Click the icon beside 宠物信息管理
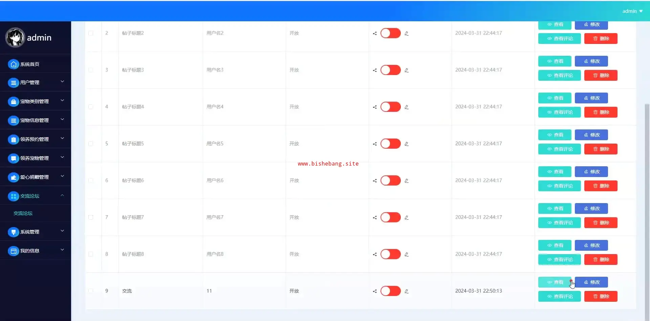The width and height of the screenshot is (650, 321). [x=14, y=121]
